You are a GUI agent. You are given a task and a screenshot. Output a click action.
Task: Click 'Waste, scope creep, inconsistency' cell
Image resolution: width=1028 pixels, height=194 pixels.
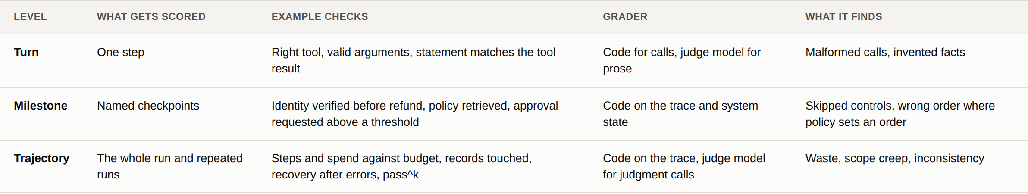895,159
